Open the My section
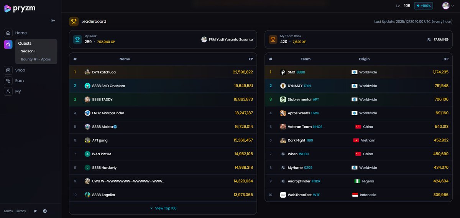460x218 pixels. pos(18,91)
